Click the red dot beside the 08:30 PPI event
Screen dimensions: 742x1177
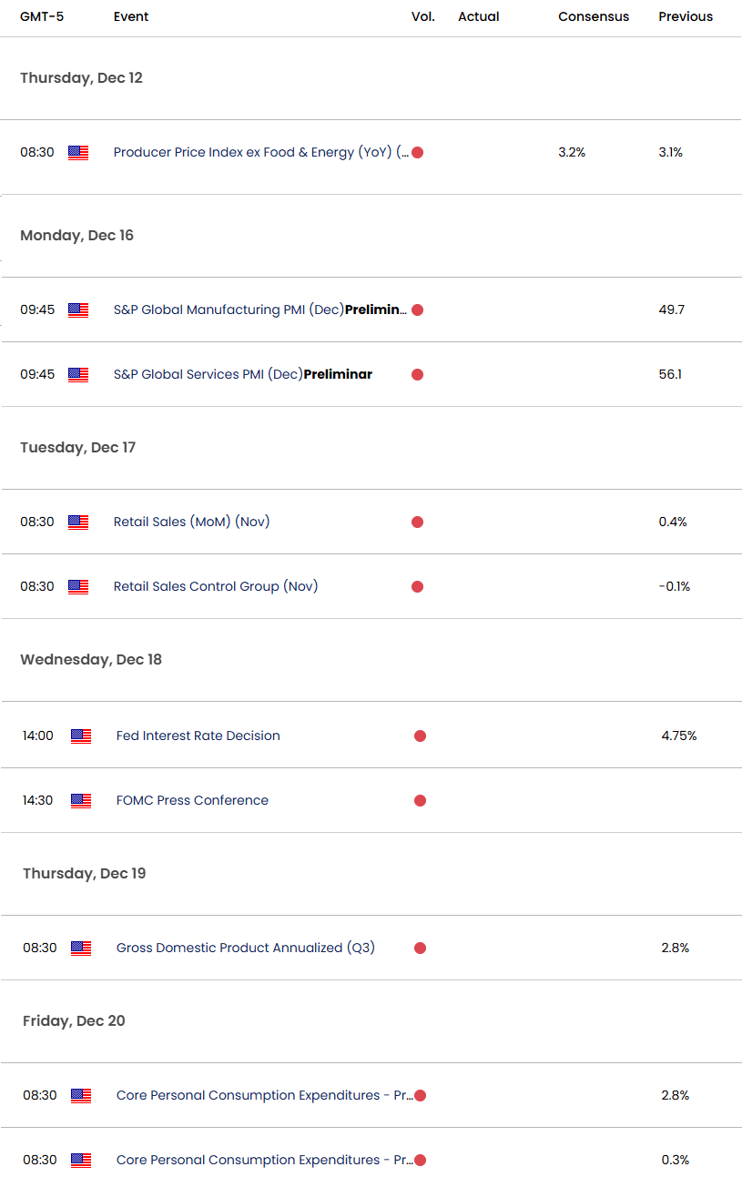pyautogui.click(x=416, y=152)
